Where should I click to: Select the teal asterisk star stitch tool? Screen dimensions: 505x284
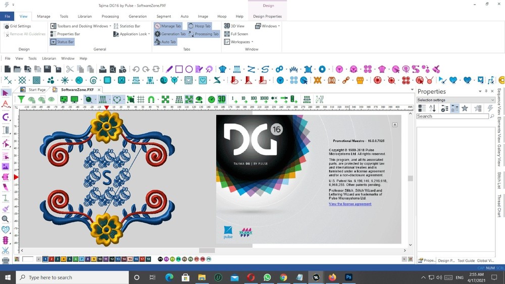pos(65,80)
